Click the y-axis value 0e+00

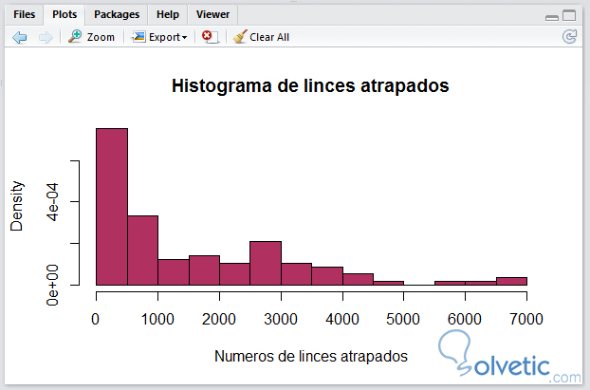click(x=52, y=285)
